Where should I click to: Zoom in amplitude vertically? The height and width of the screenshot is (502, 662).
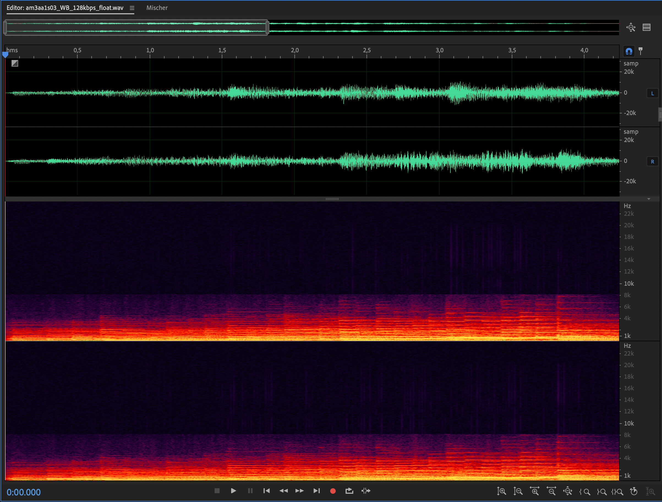coord(501,491)
